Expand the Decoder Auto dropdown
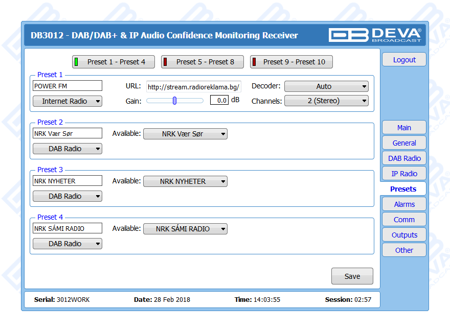Image resolution: width=450 pixels, height=332 pixels. (326, 86)
